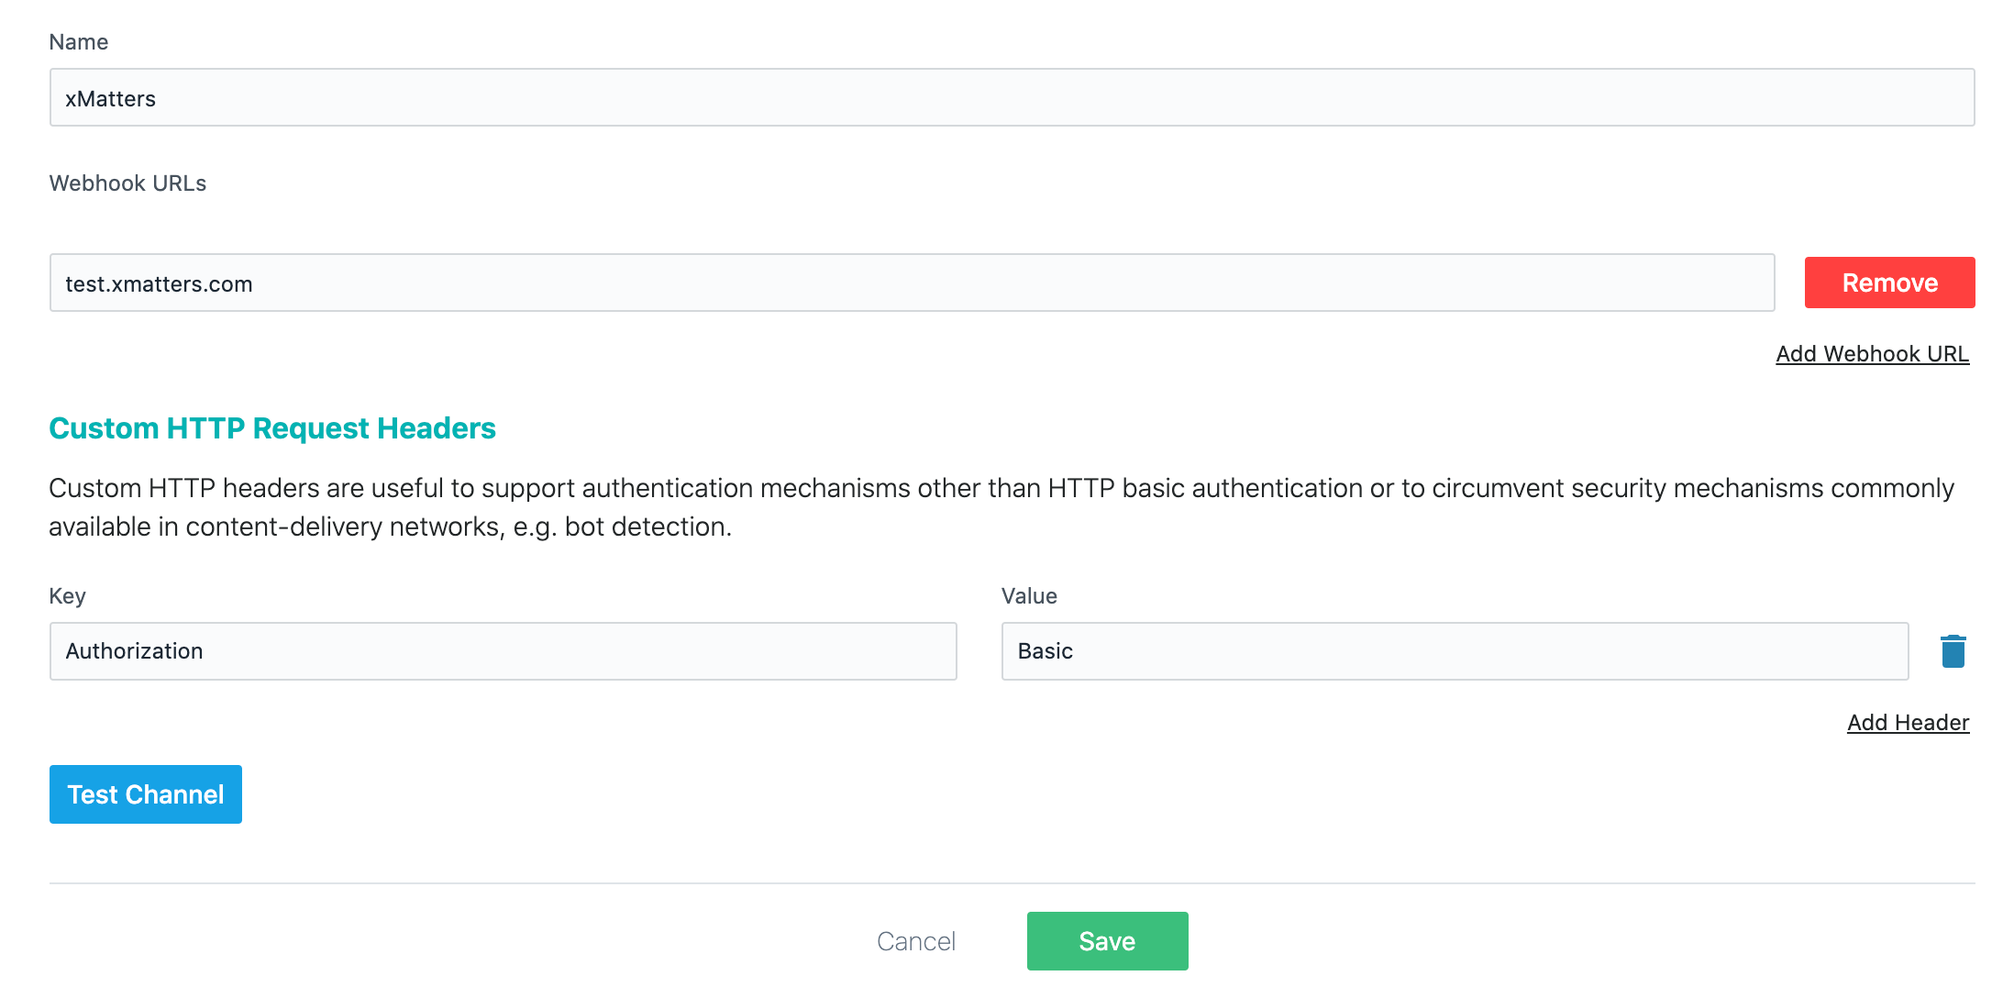The width and height of the screenshot is (2003, 987).
Task: Click the Custom HTTP Request Headers heading
Action: coord(272,428)
